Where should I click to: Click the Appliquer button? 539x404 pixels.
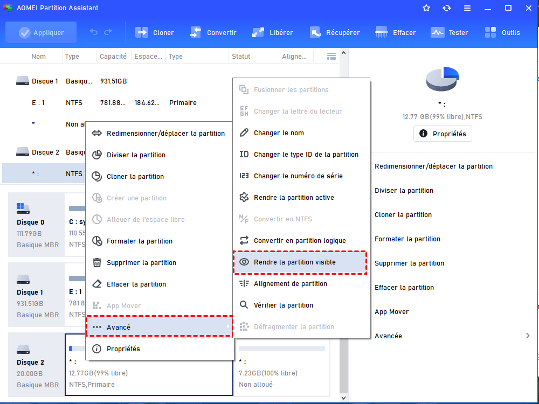pos(41,33)
